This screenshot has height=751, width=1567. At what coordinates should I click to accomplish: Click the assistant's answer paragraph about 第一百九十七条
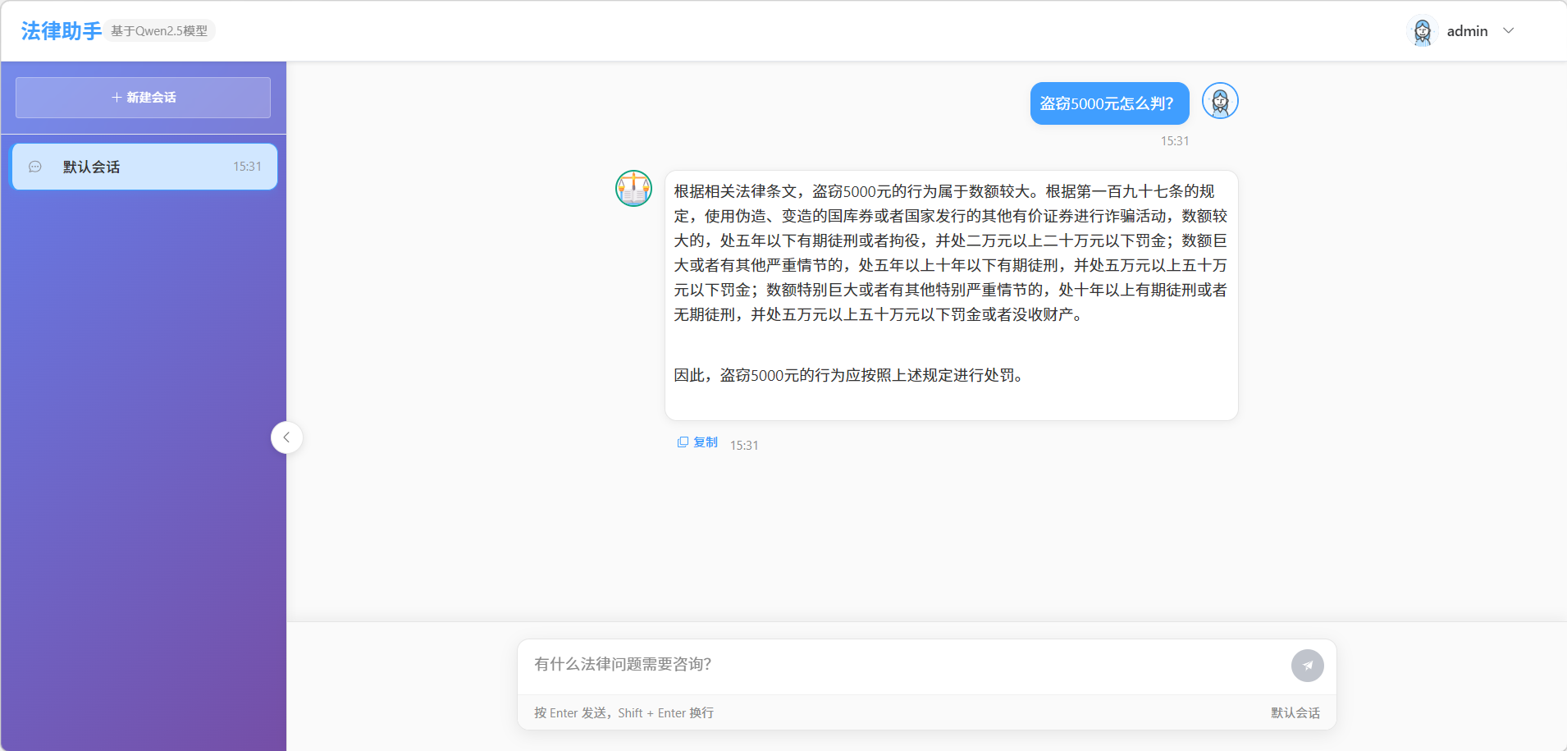pyautogui.click(x=951, y=253)
